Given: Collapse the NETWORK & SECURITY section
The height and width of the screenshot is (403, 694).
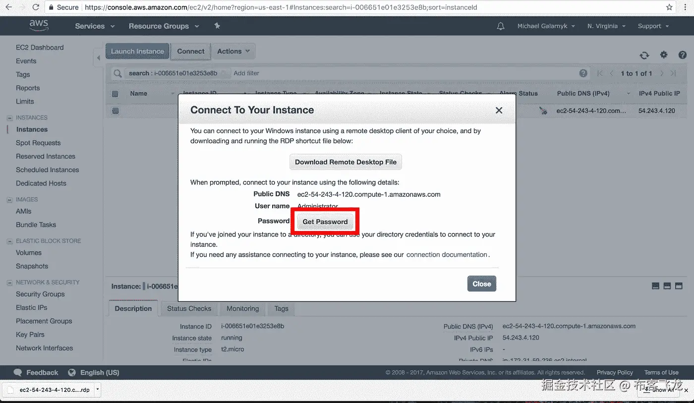Looking at the screenshot, I should point(10,283).
